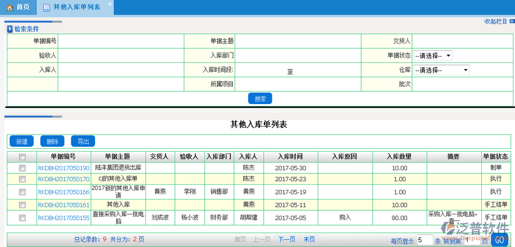515x247 pixels.
Task: Toggle the select-all checkbox in table header
Action: (22, 157)
